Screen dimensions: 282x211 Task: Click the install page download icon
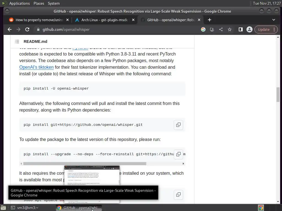212,29
